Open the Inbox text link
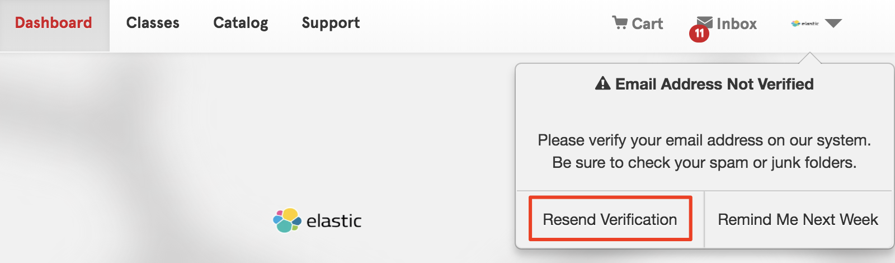 coord(737,24)
